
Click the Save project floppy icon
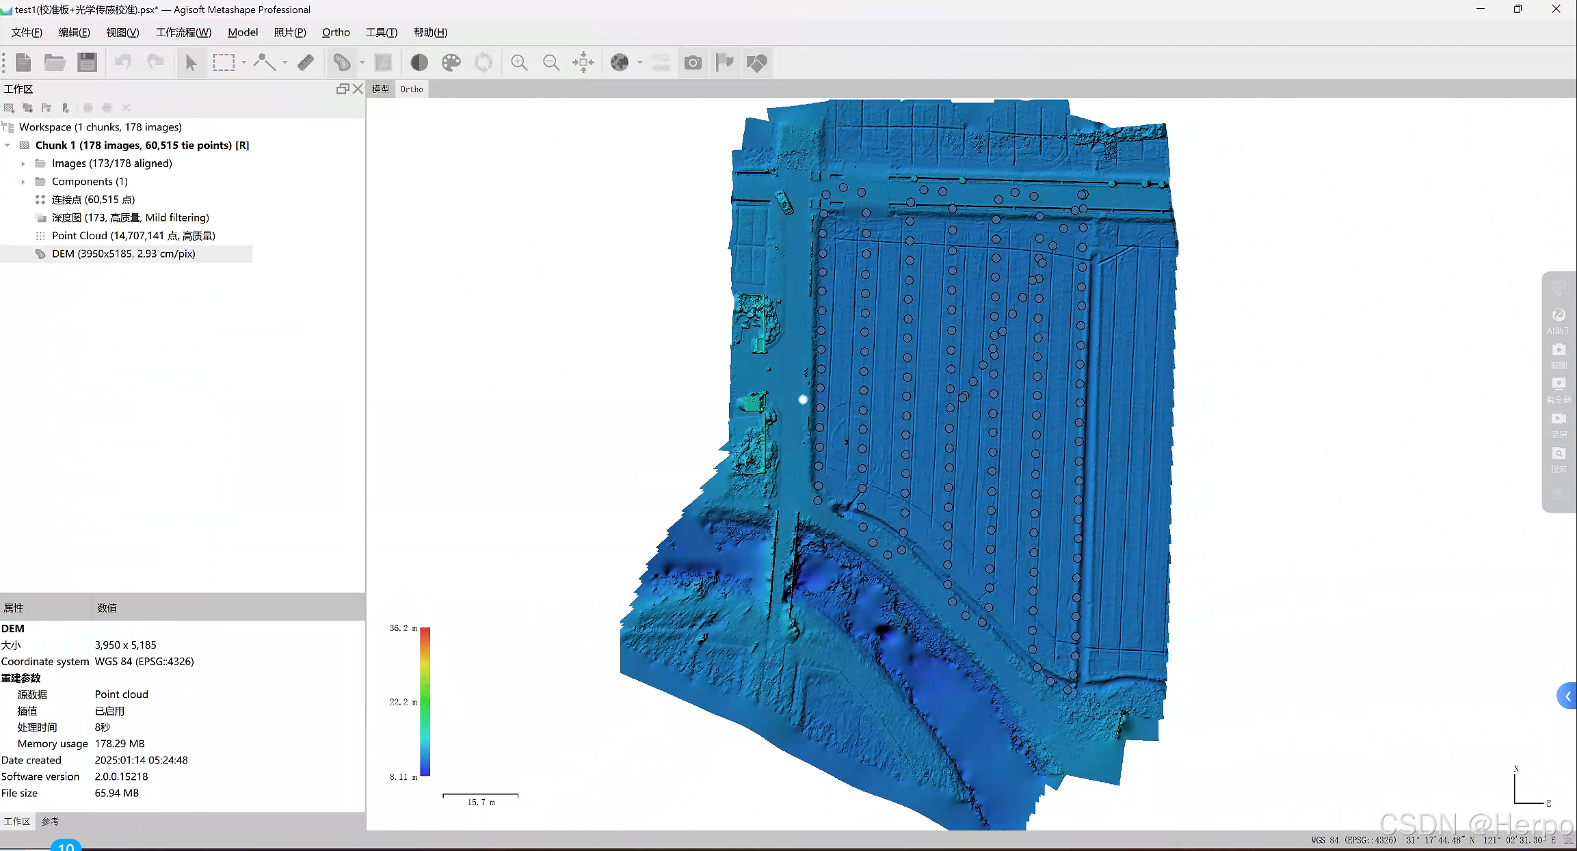pyautogui.click(x=87, y=63)
